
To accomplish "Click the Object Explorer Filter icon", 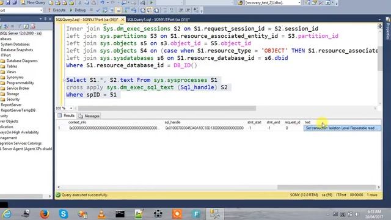I will point(20,26).
